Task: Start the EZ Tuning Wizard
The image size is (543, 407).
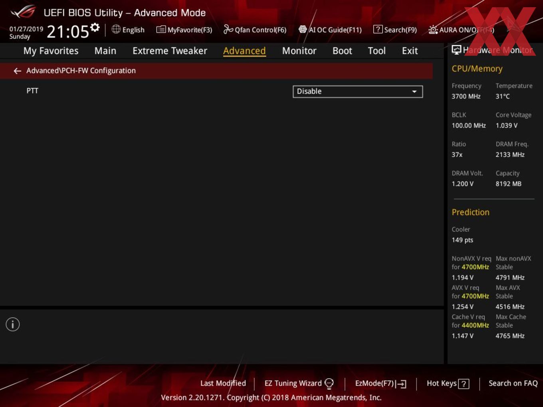Action: (299, 383)
